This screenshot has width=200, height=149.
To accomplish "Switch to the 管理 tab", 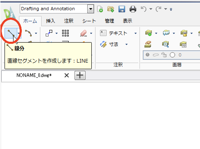I will pos(109,21).
